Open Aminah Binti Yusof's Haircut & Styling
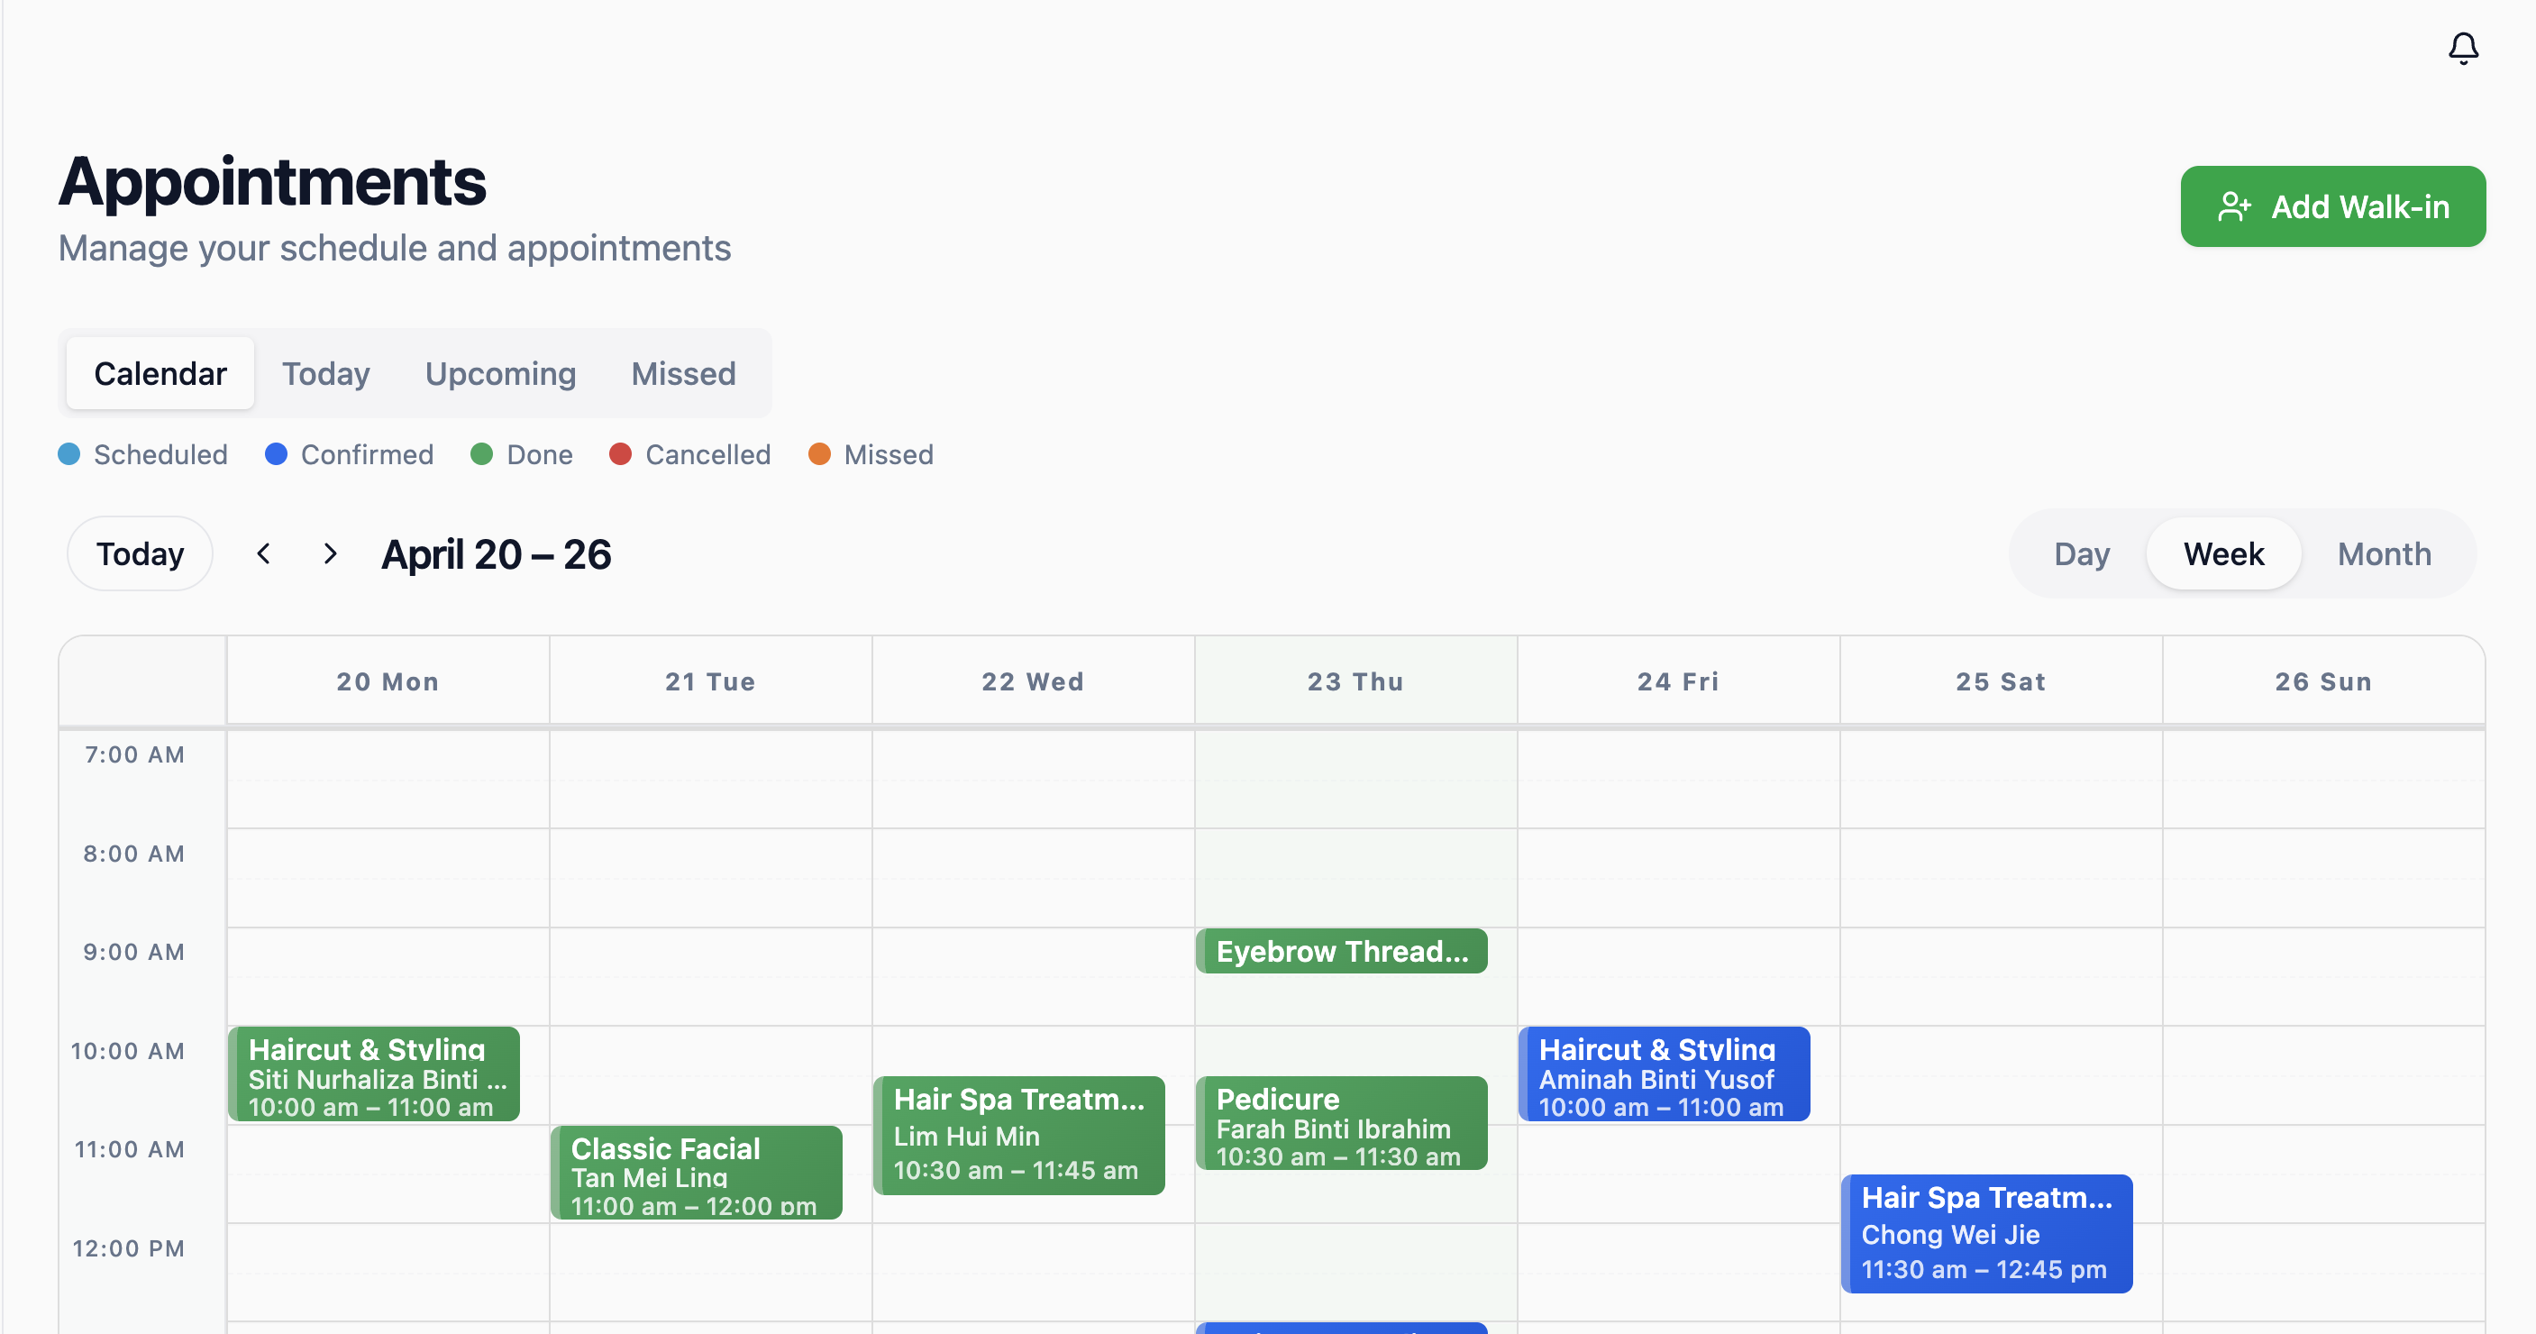Viewport: 2536px width, 1334px height. coord(1664,1075)
